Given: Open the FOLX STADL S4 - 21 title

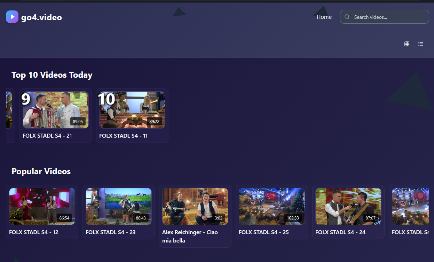Looking at the screenshot, I should [47, 136].
